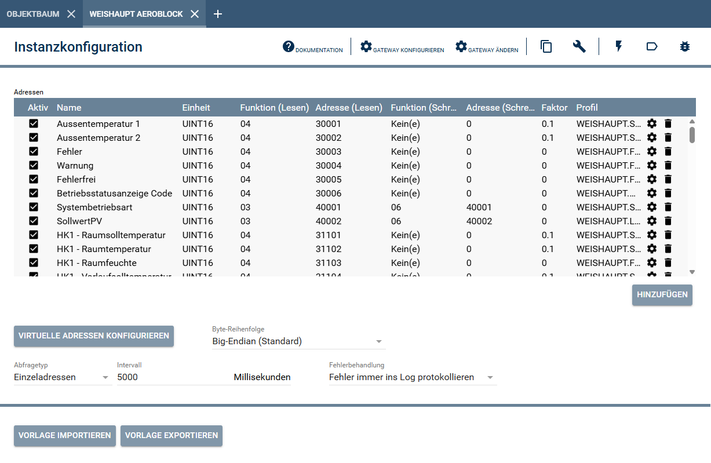711x463 pixels.
Task: Uncheck Aktiv for Aussentemperatur 1
Action: point(34,123)
